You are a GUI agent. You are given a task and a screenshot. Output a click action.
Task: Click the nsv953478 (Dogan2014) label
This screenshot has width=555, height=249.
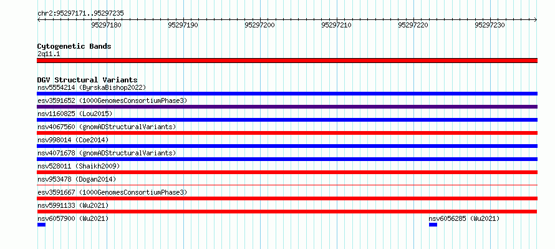point(77,179)
